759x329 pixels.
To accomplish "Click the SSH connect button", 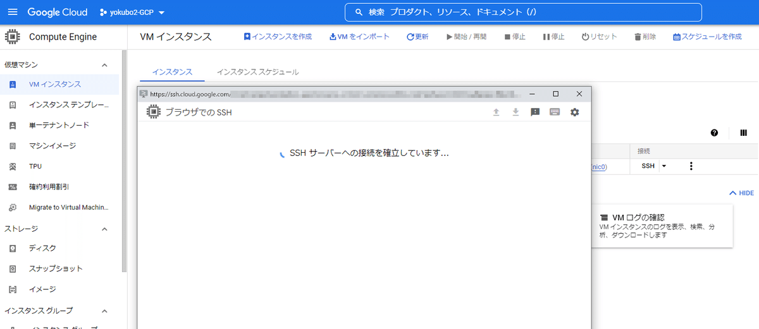I will pyautogui.click(x=648, y=166).
